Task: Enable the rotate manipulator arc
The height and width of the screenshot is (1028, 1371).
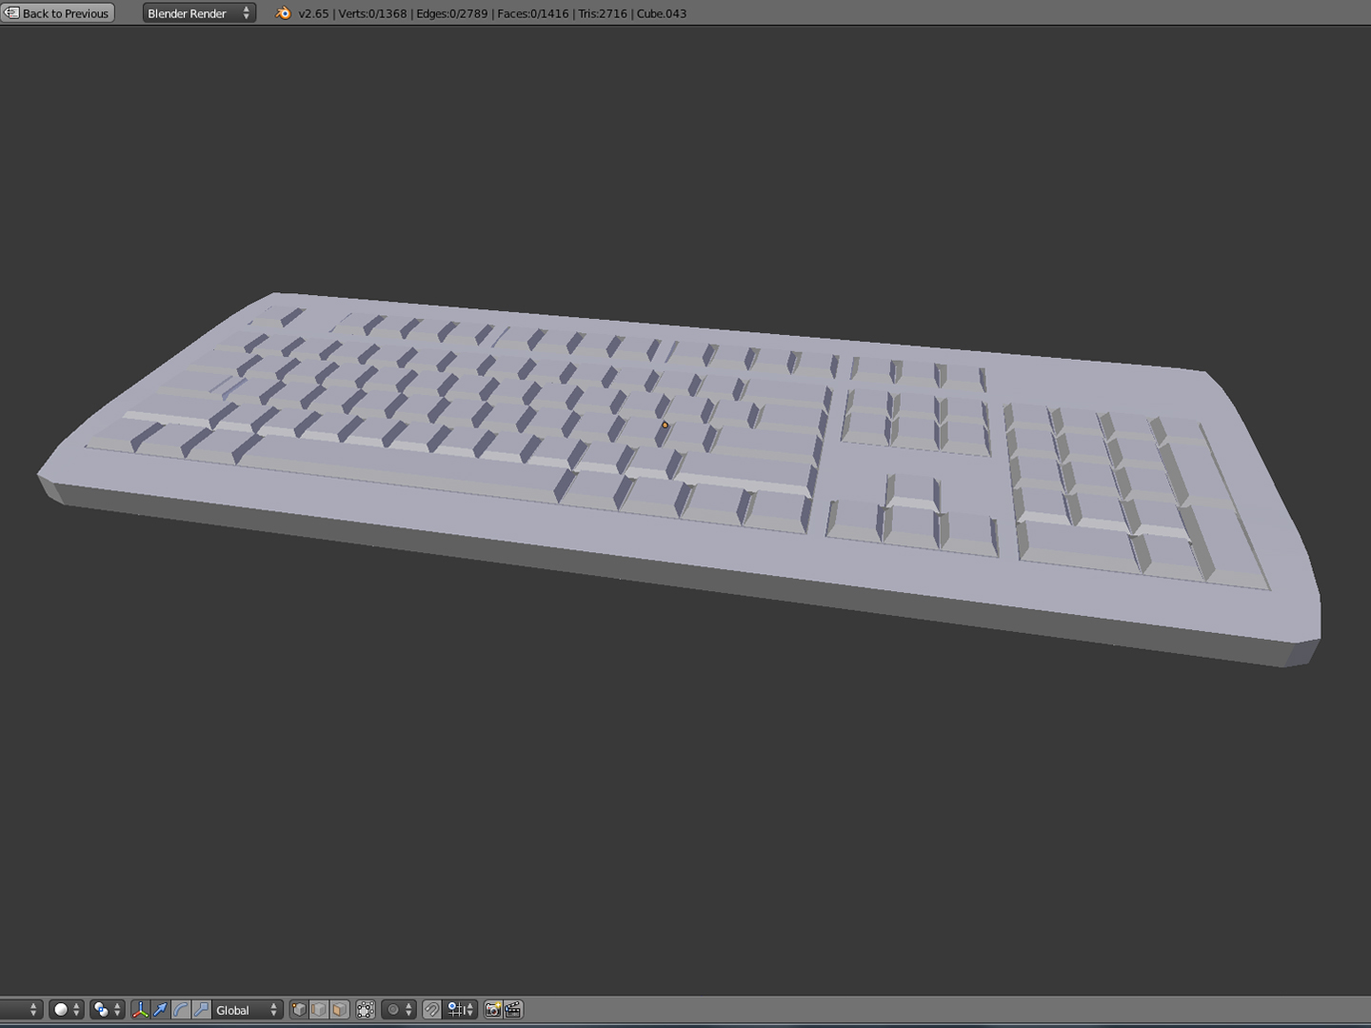Action: (x=181, y=1010)
